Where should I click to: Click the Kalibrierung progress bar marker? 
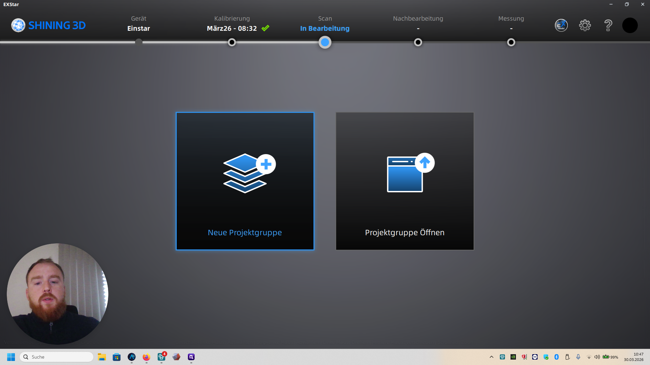232,42
